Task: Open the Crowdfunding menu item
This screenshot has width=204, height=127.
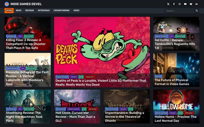Action: [x=61, y=10]
